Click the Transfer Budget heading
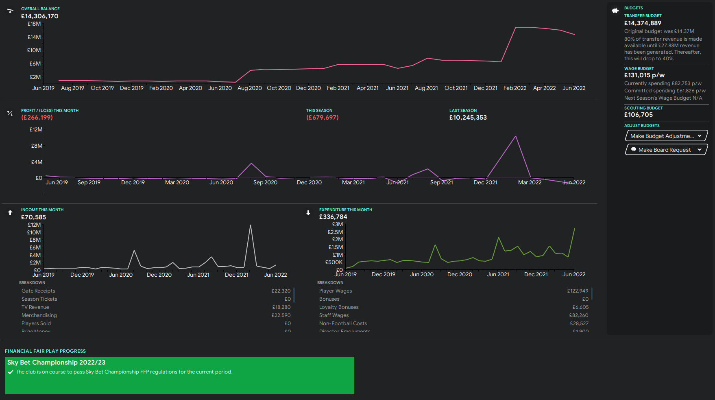The image size is (715, 400). (x=643, y=16)
